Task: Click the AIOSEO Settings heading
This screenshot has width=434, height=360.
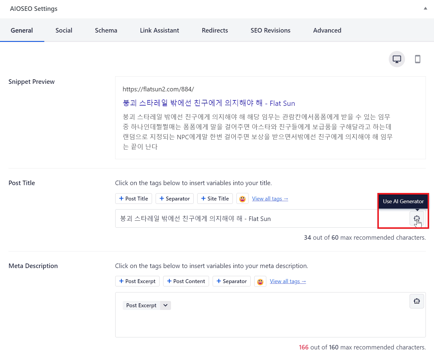Action: pyautogui.click(x=34, y=9)
